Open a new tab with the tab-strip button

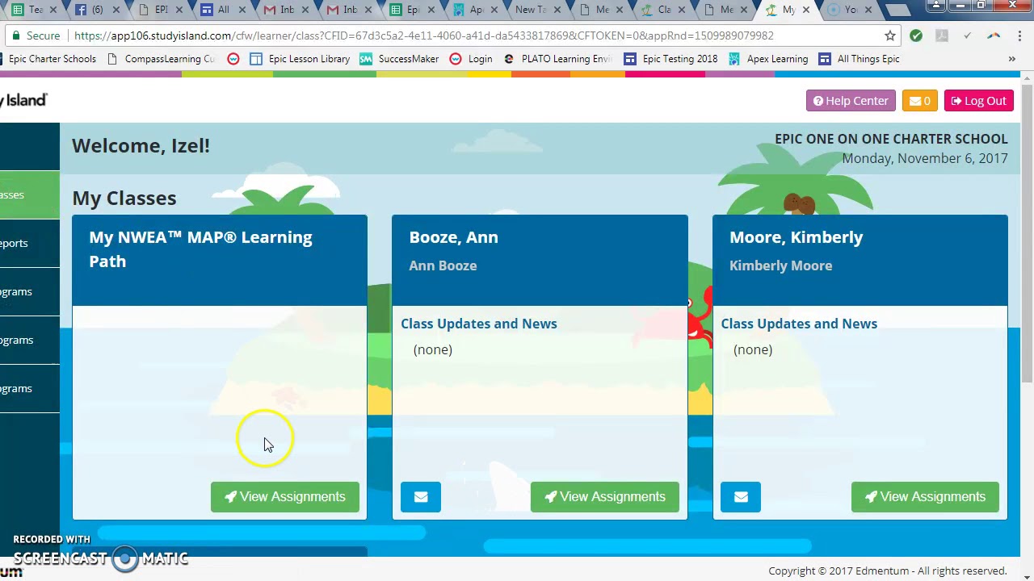[898, 10]
